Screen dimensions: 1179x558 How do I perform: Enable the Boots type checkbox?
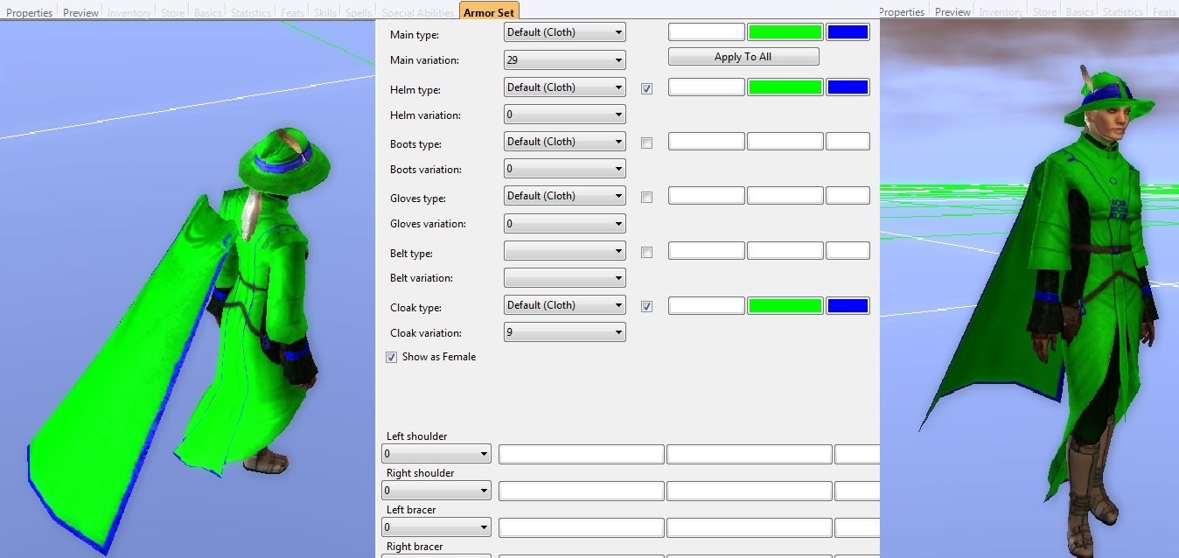pyautogui.click(x=647, y=143)
